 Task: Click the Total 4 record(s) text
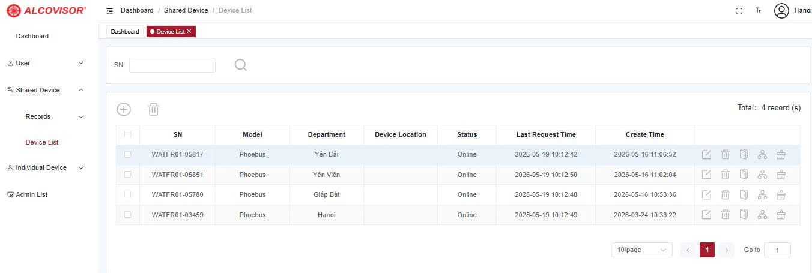pos(769,108)
